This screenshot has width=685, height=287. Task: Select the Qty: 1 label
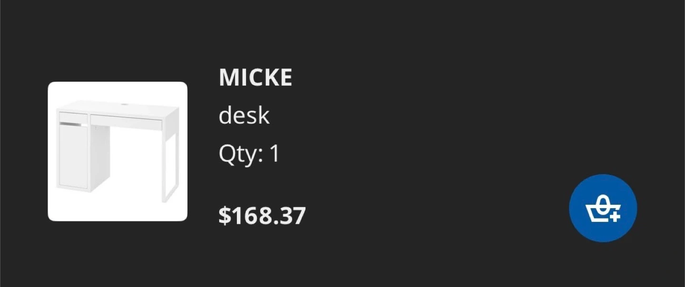pyautogui.click(x=249, y=153)
